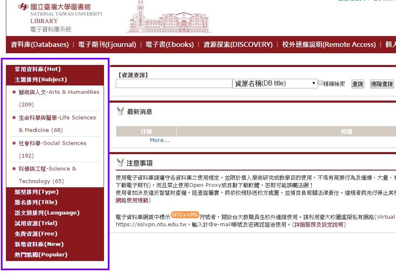Open the 電子期刊(Ejournal) menu
This screenshot has width=396, height=274.
107,45
